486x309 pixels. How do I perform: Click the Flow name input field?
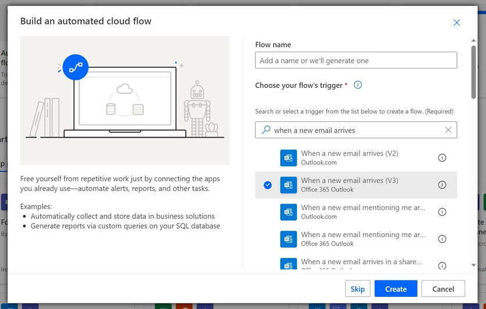click(x=356, y=60)
